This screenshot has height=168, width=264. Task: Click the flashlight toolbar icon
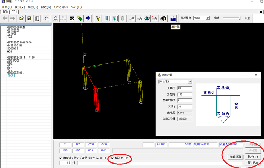[98, 18]
